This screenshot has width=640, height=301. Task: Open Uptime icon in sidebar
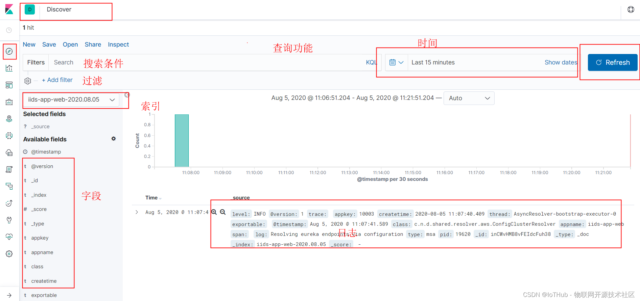tap(9, 203)
